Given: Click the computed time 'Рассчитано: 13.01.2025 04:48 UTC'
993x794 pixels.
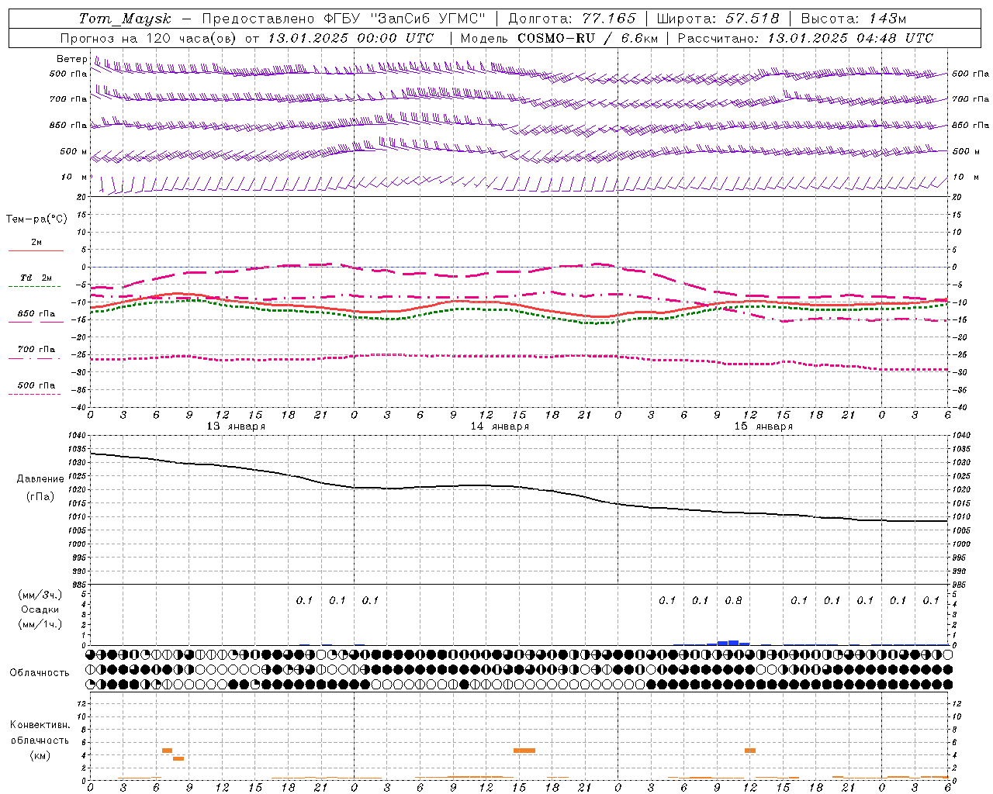Looking at the screenshot, I should (x=805, y=38).
